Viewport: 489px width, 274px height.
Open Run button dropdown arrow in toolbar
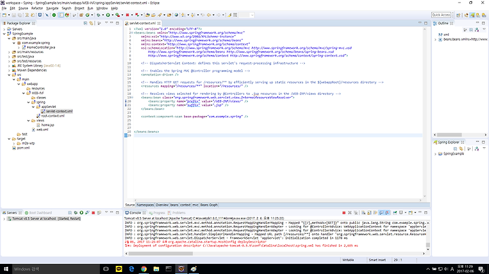click(x=112, y=15)
